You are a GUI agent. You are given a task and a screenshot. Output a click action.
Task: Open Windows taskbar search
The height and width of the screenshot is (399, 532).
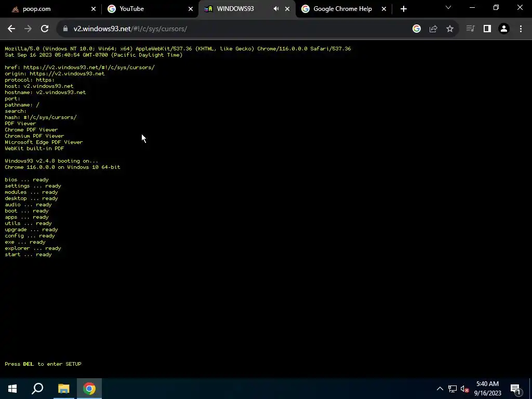37,389
